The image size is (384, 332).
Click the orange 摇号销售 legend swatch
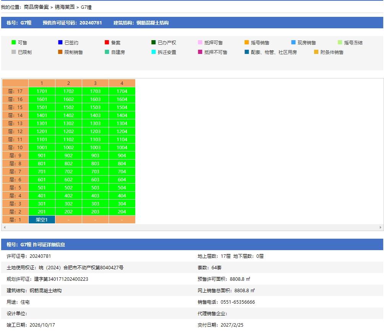click(x=246, y=42)
